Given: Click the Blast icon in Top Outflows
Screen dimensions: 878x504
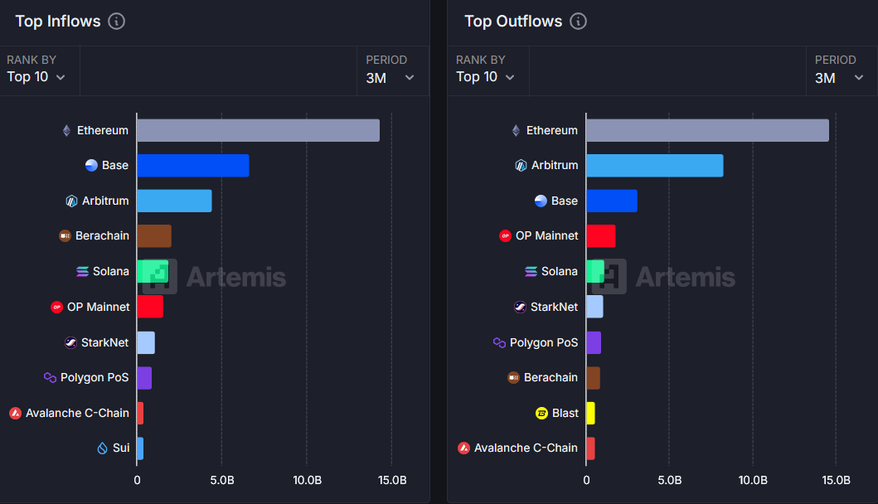Looking at the screenshot, I should 541,414.
